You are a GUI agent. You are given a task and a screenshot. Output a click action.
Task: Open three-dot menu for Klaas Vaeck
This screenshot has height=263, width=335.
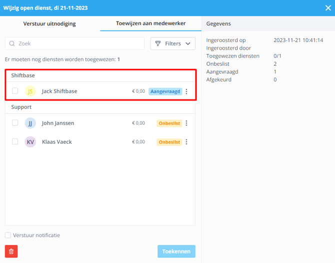coord(186,142)
